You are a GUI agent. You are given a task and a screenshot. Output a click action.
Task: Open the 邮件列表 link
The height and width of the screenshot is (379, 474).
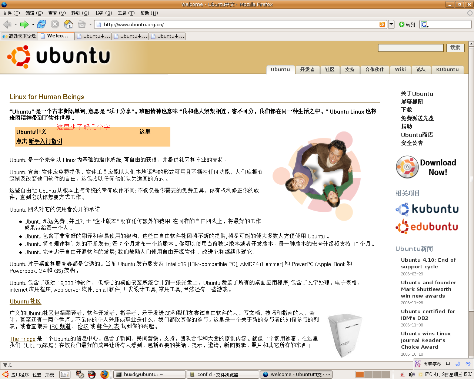[x=108, y=326]
